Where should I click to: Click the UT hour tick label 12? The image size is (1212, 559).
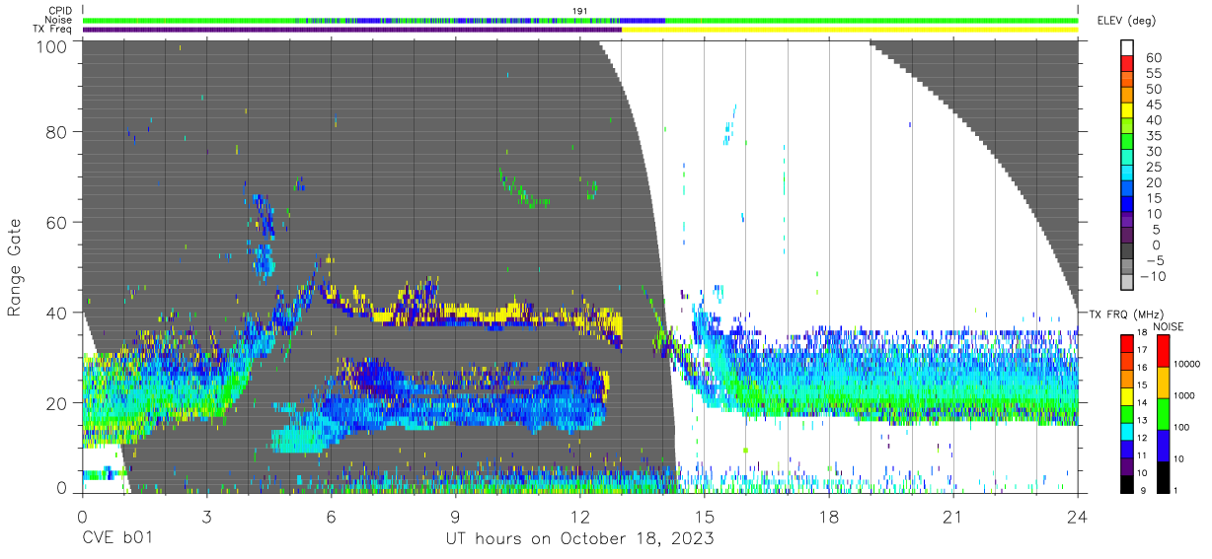pos(580,517)
